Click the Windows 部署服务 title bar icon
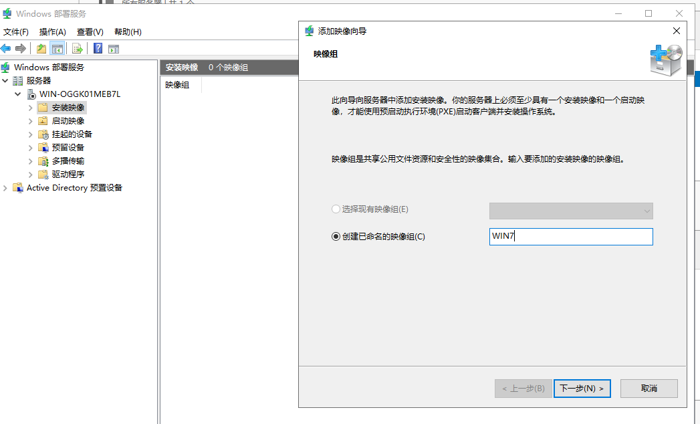The height and width of the screenshot is (424, 700). [7, 13]
